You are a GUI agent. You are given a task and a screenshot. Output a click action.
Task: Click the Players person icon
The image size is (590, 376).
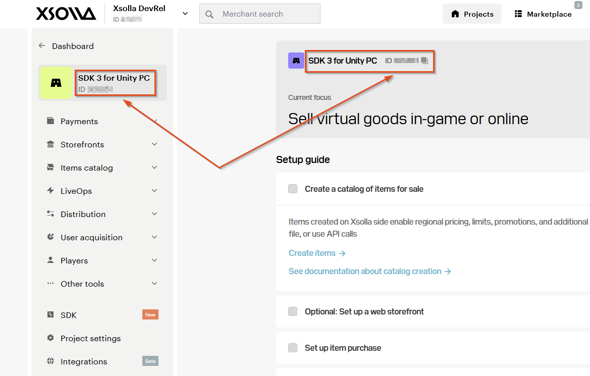(x=50, y=260)
